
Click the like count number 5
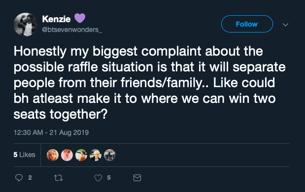click(x=109, y=178)
